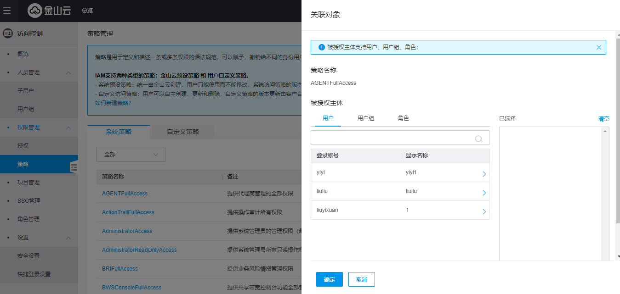Open the 全部 filter dropdown
Viewport: 620px width, 294px height.
(x=131, y=155)
